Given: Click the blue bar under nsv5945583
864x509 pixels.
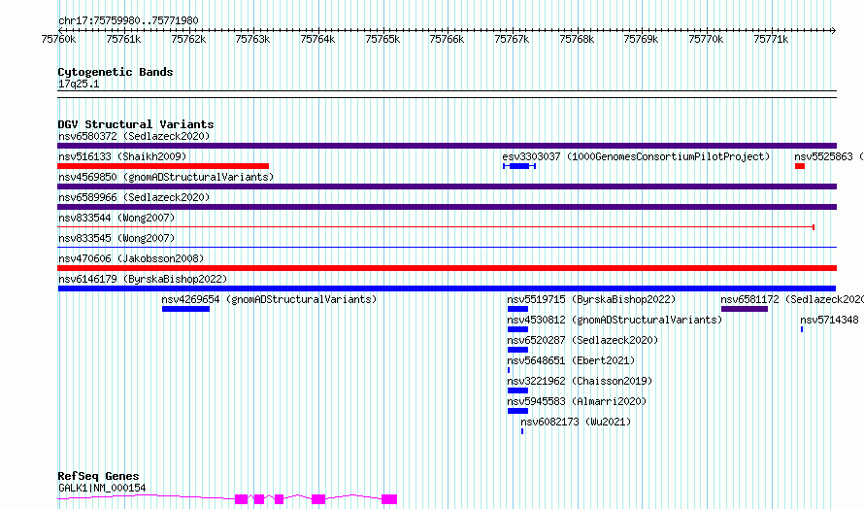Looking at the screenshot, I should coord(518,411).
